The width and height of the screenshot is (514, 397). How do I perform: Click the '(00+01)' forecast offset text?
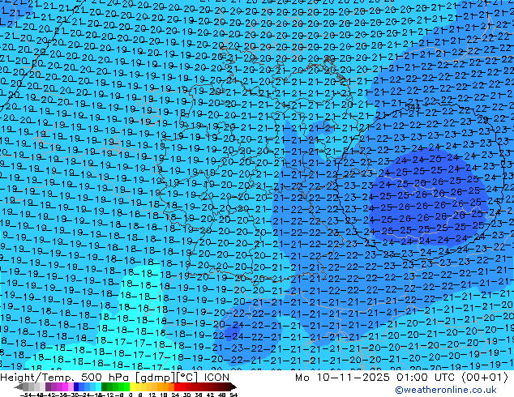point(485,378)
